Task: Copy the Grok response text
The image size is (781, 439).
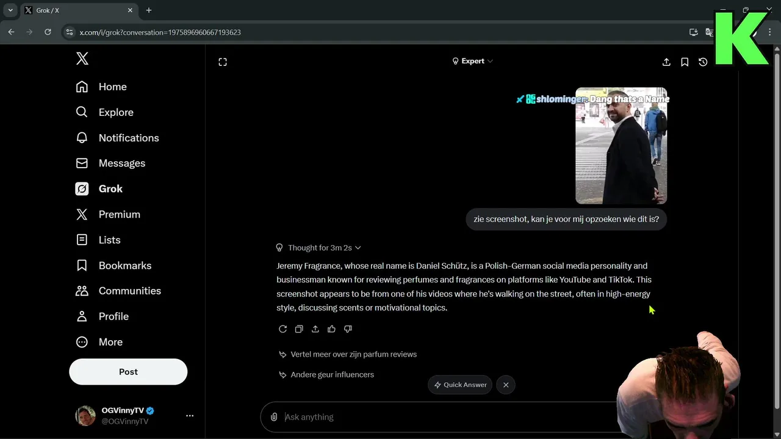Action: tap(299, 329)
